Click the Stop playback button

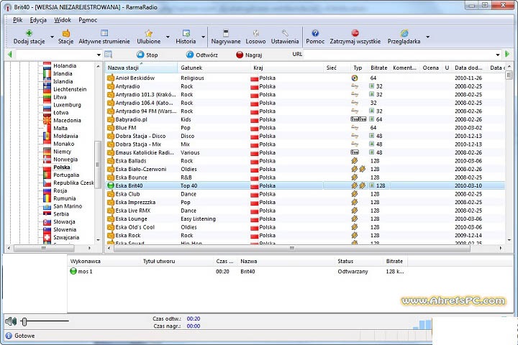(147, 55)
